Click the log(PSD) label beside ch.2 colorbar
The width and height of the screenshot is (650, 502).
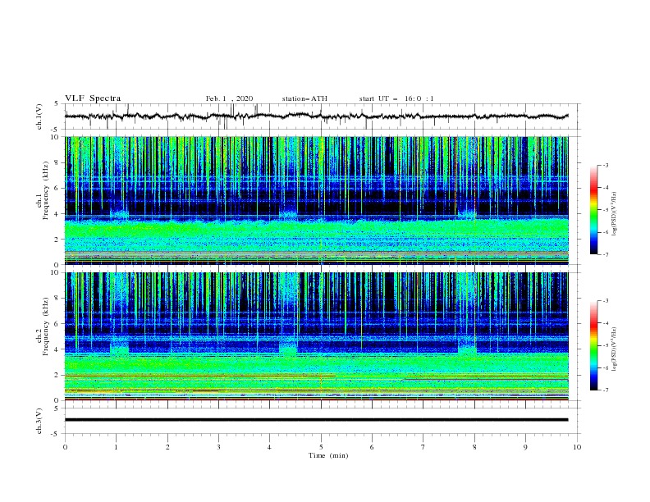tap(615, 349)
